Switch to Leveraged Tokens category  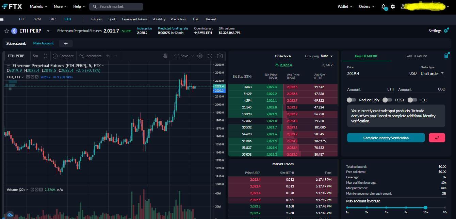coord(135,19)
